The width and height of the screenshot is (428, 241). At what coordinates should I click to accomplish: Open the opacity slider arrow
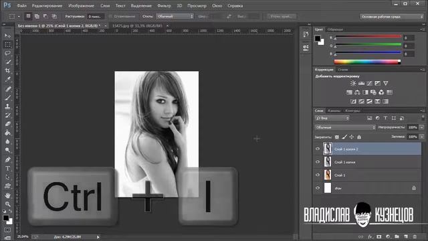tap(422, 127)
